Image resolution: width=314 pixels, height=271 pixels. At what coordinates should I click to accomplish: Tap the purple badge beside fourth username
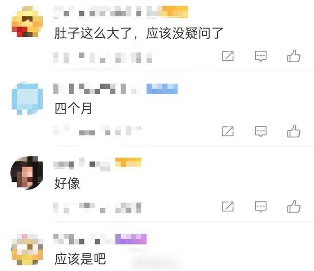coord(131,239)
